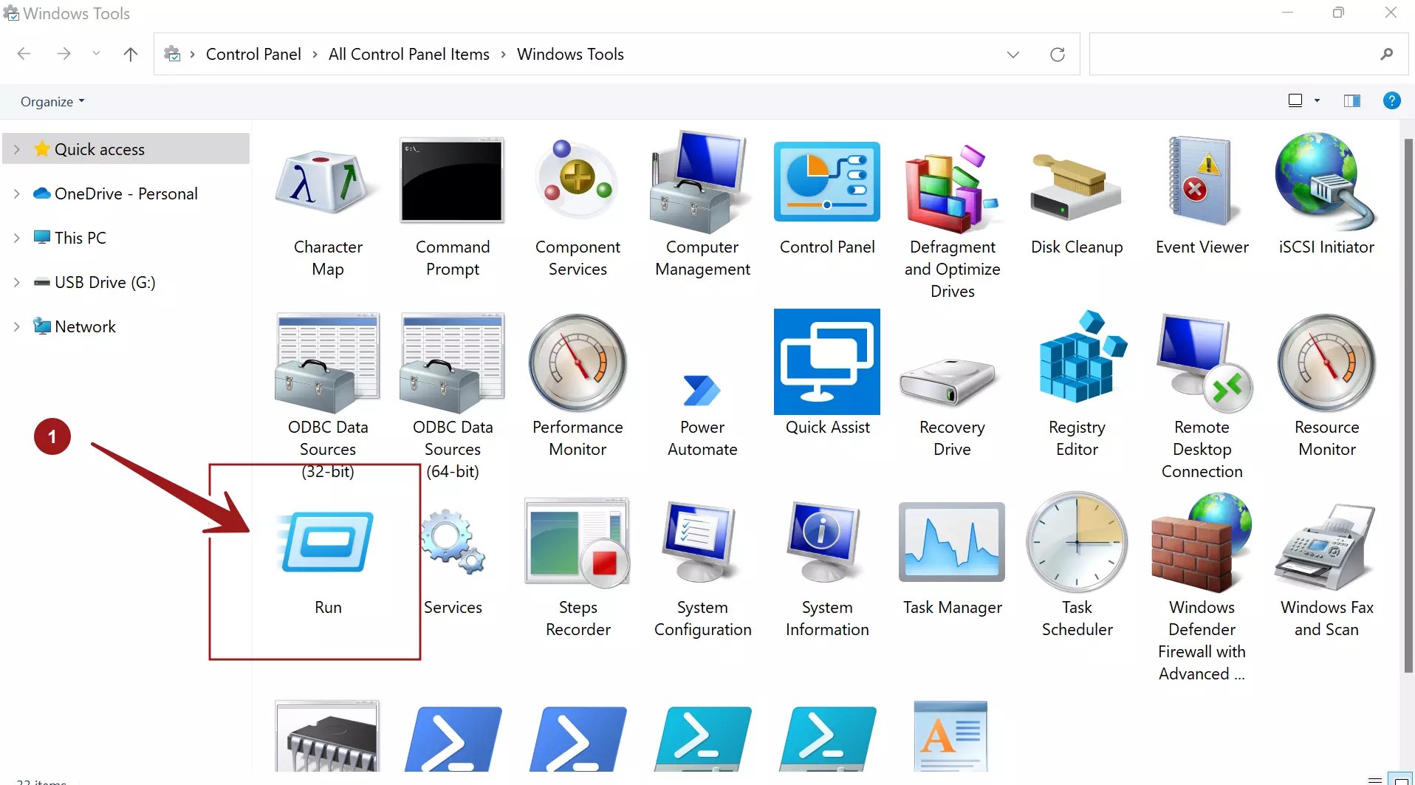Expand the Network entry in the sidebar

coord(16,326)
